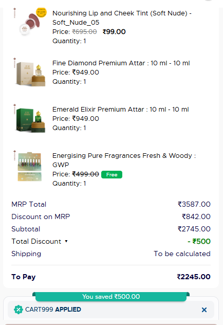Click the Energising Pure Fragrances Fresh & Woody title
223x325 pixels.
[124, 160]
